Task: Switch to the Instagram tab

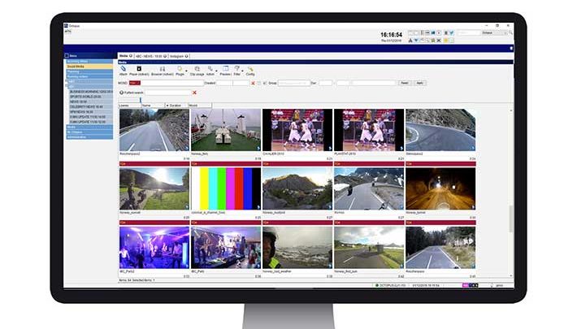Action: [x=179, y=55]
